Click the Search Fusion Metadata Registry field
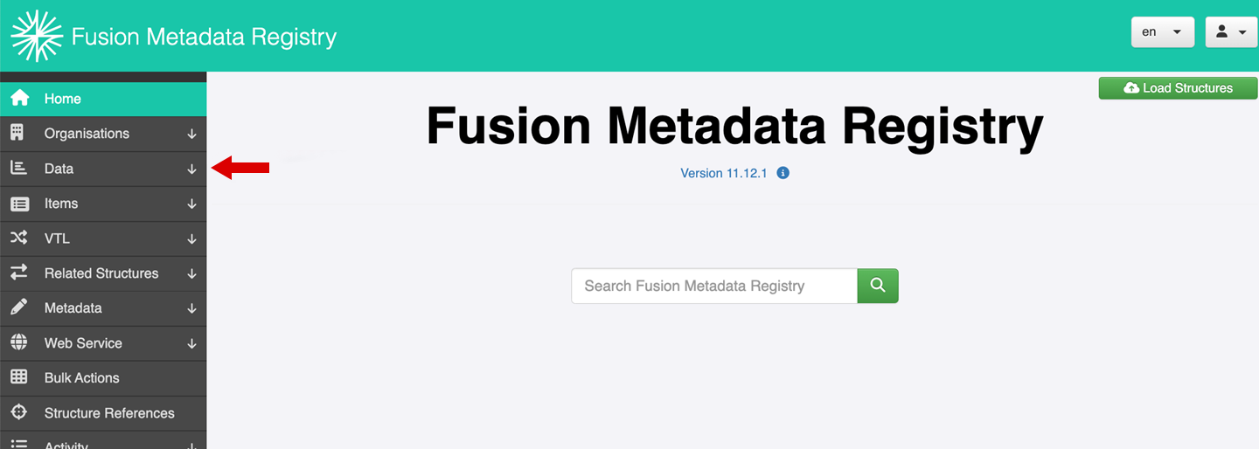This screenshot has height=449, width=1259. pos(714,286)
